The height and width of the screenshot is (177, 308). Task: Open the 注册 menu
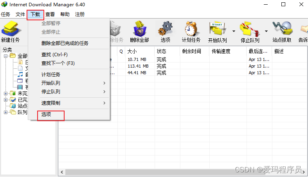pos(80,14)
